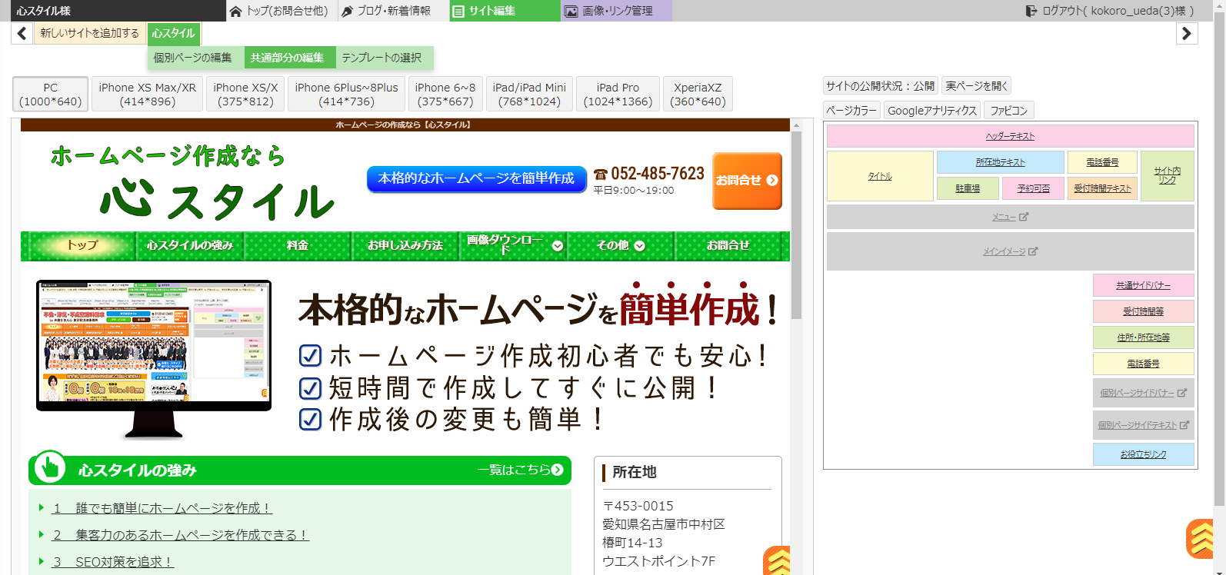This screenshot has height=575, width=1226.
Task: Click 料金 in the green site menu
Action: tap(298, 245)
